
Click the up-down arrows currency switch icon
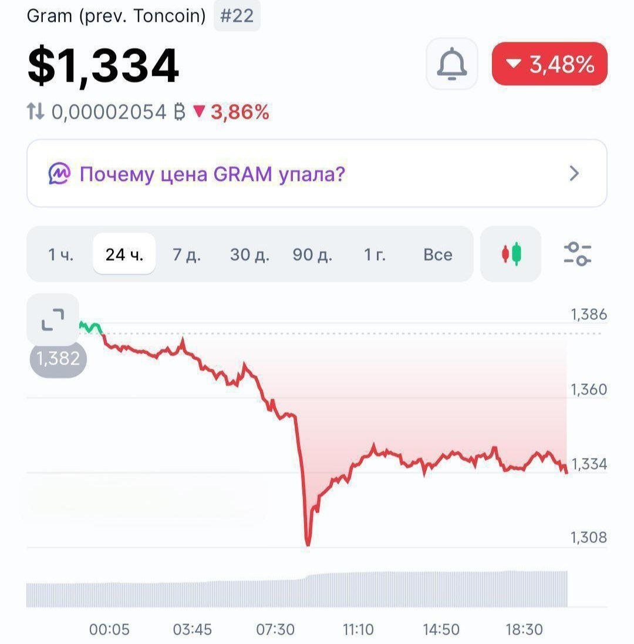[35, 112]
